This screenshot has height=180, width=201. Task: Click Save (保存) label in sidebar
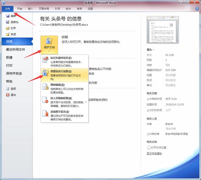click(x=13, y=16)
